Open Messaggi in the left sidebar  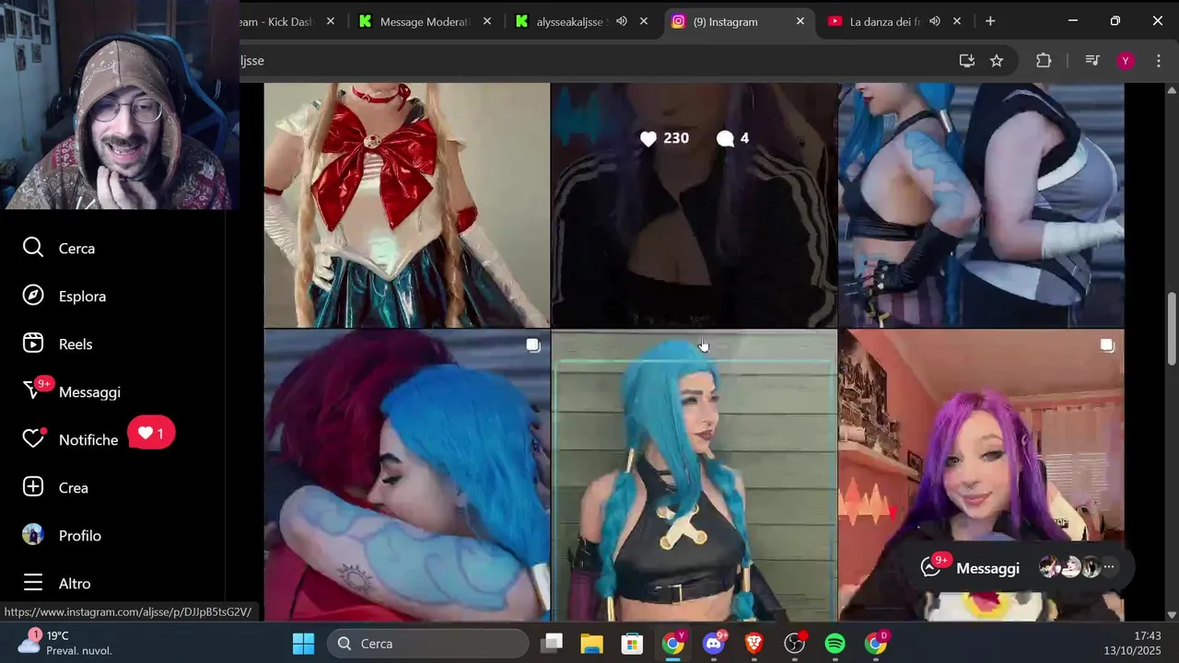pos(72,391)
